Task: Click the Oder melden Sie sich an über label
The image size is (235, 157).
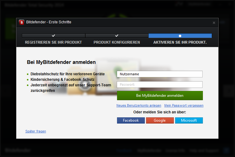Action: 160,112
